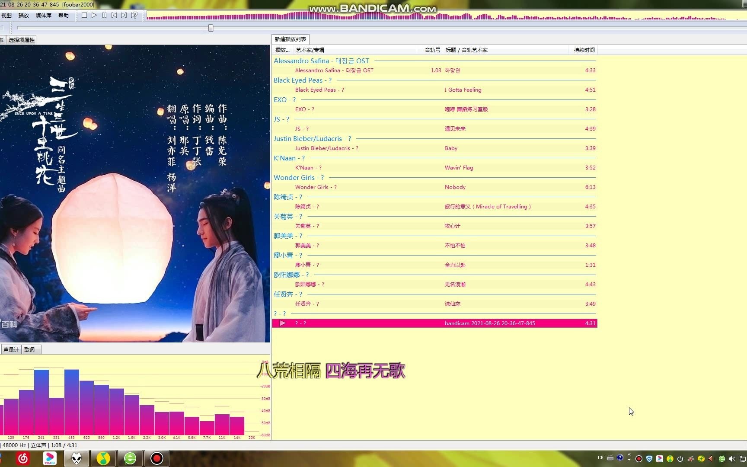The width and height of the screenshot is (747, 467).
Task: Pause the current track
Action: (104, 15)
